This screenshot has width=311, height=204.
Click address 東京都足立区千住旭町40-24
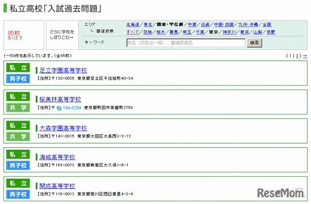pyautogui.click(x=105, y=78)
